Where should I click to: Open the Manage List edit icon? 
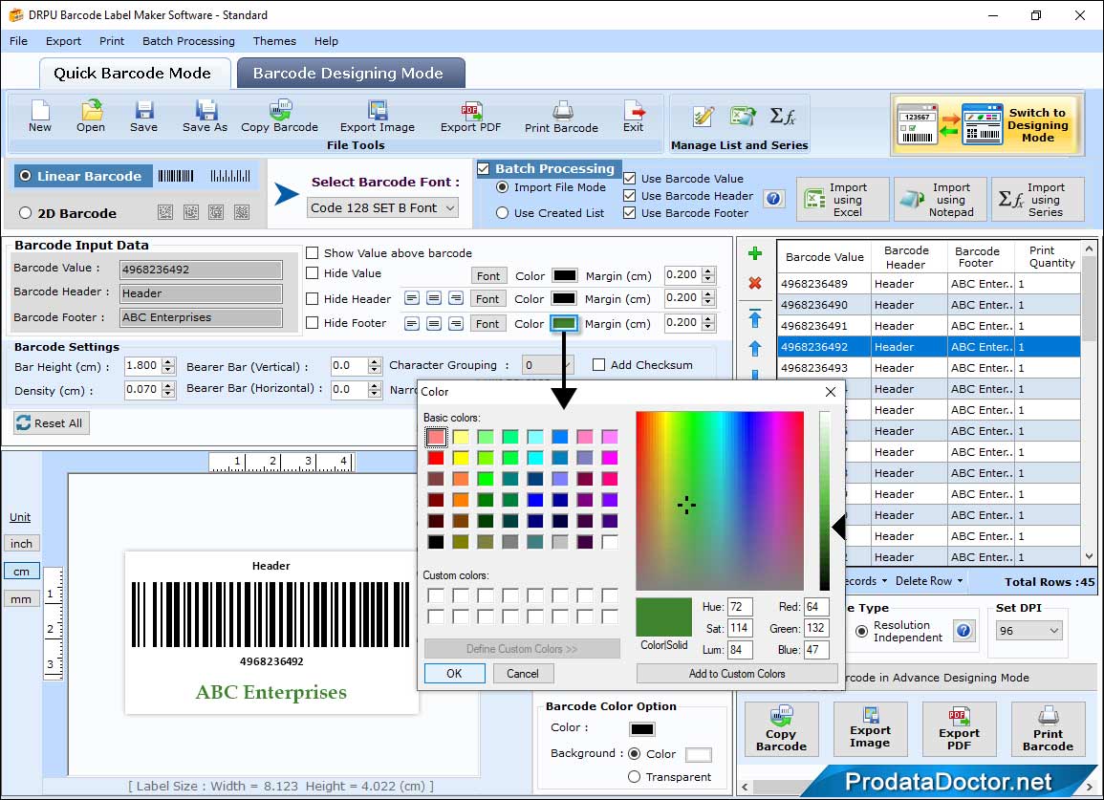[704, 117]
